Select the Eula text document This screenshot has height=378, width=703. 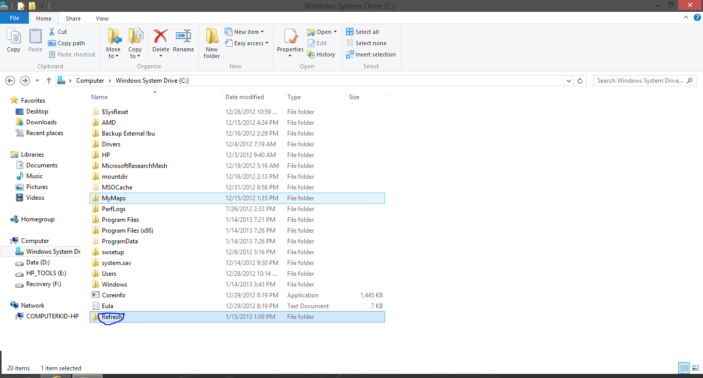point(237,306)
